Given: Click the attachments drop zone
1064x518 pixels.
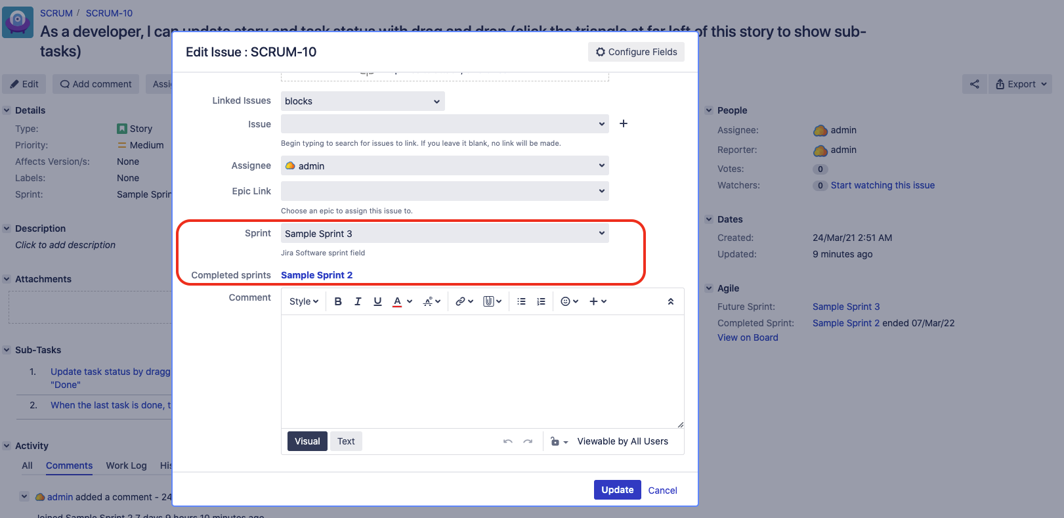Looking at the screenshot, I should tap(90, 307).
